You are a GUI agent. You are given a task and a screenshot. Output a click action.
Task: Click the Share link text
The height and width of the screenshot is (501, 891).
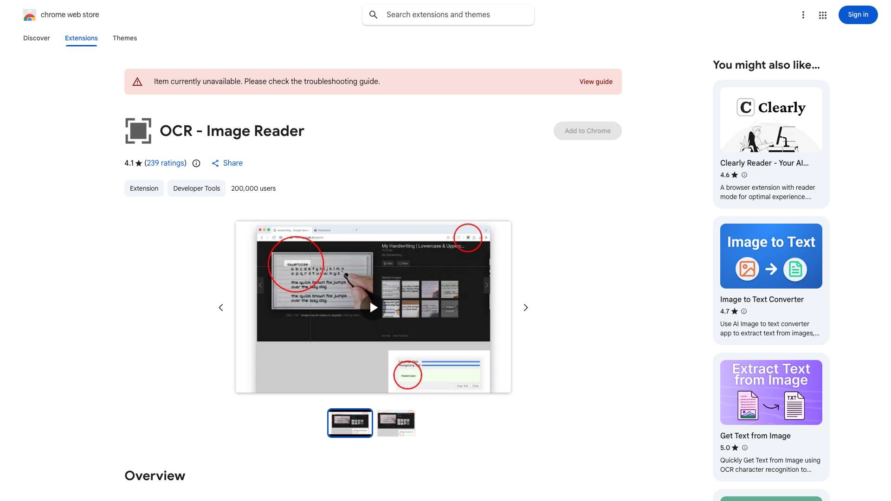tap(233, 163)
